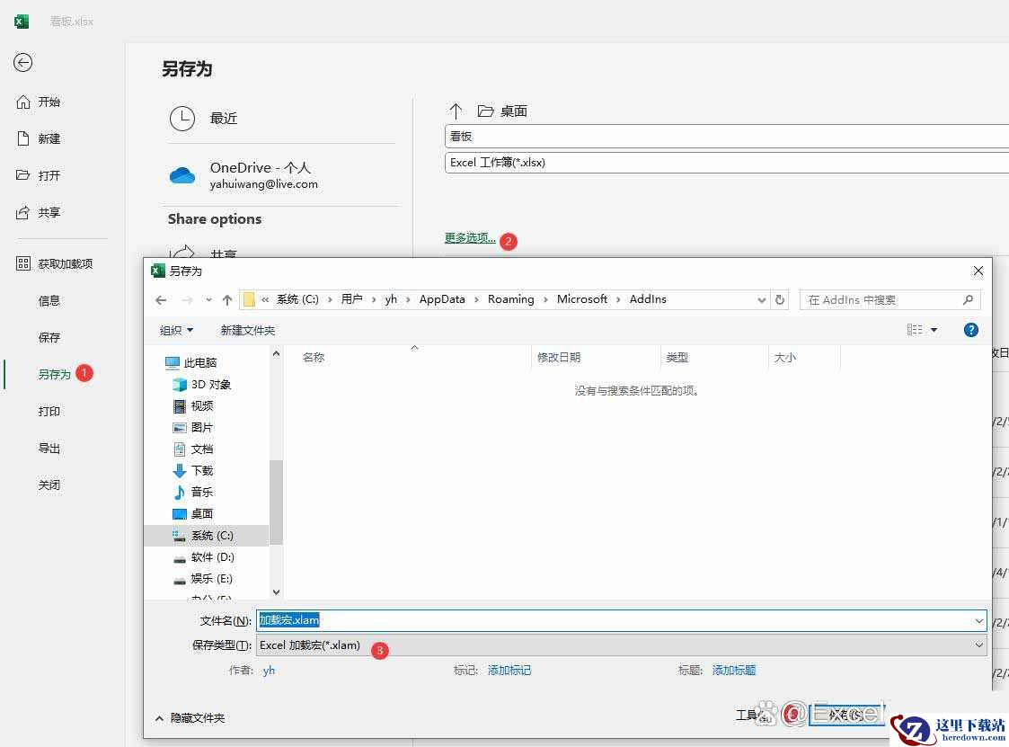Open the view options dropdown arrow
Image resolution: width=1009 pixels, height=747 pixels.
pyautogui.click(x=934, y=330)
